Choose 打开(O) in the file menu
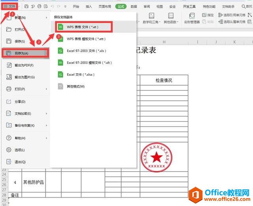The image size is (253, 206). (25, 29)
